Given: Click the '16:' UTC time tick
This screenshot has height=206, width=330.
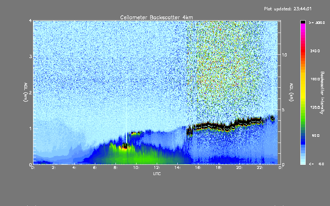Looking at the screenshot, I should click(x=198, y=168).
